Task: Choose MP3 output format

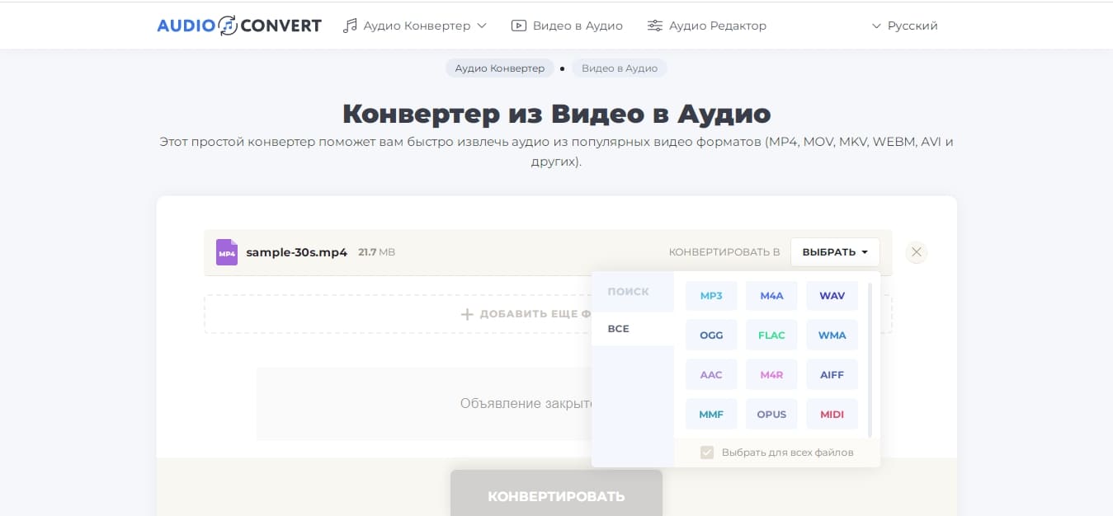Action: (x=711, y=296)
